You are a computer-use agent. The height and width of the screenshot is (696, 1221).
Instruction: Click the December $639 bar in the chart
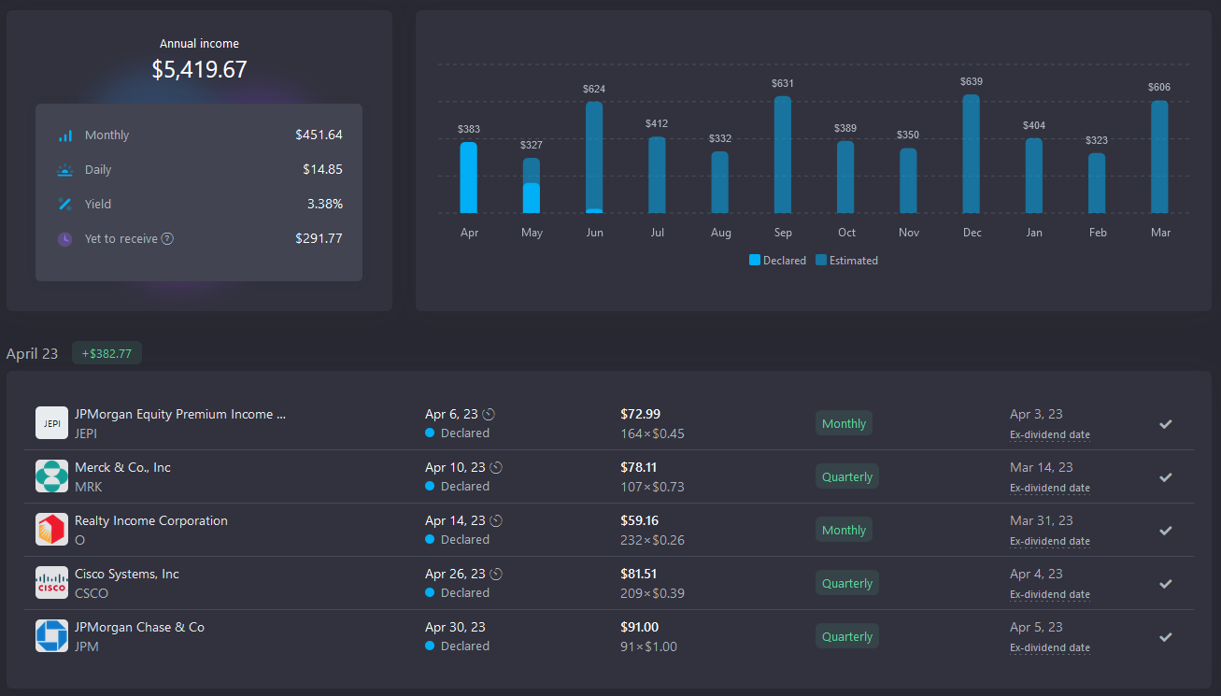click(x=971, y=154)
